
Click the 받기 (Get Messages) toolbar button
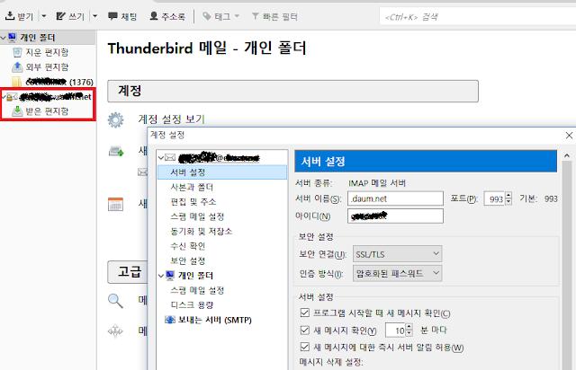(x=19, y=16)
